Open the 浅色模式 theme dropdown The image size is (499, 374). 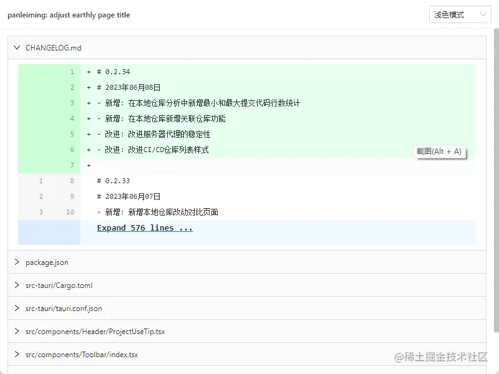[460, 14]
